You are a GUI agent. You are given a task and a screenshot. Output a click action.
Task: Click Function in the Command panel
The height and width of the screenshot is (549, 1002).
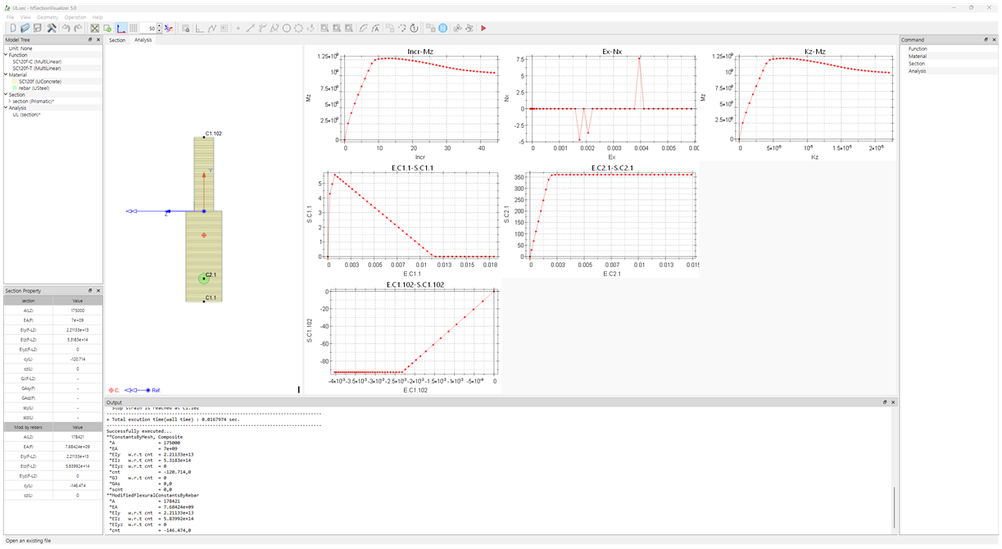(x=918, y=49)
